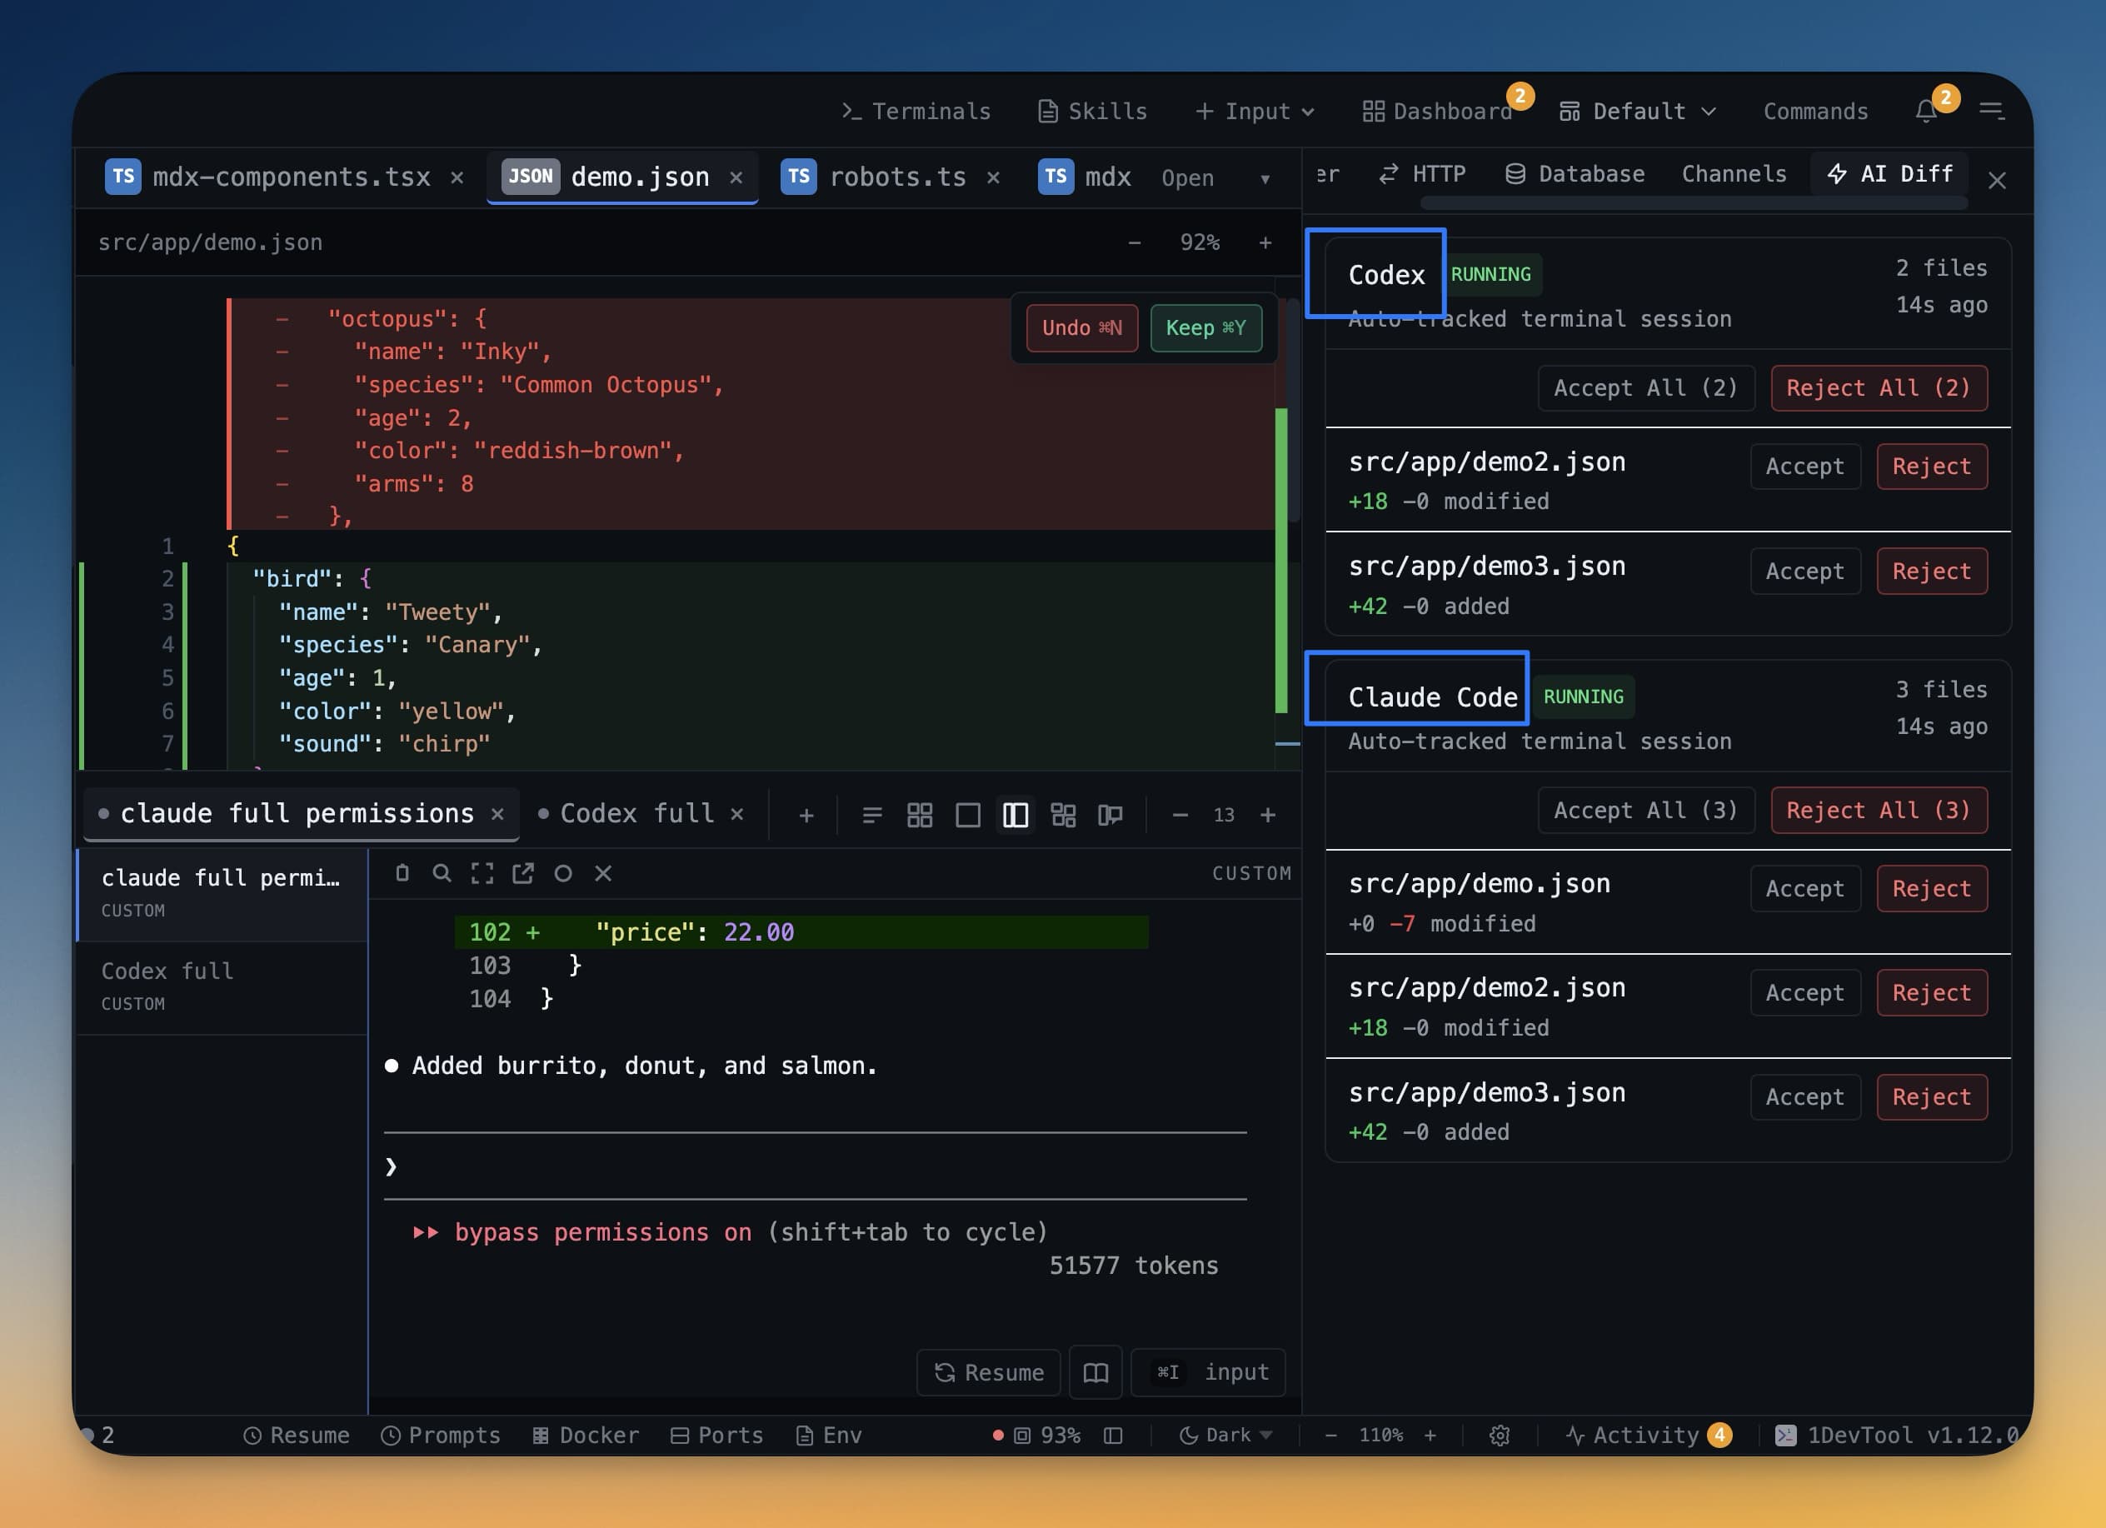Expand terminal to fullscreen view

coord(482,873)
